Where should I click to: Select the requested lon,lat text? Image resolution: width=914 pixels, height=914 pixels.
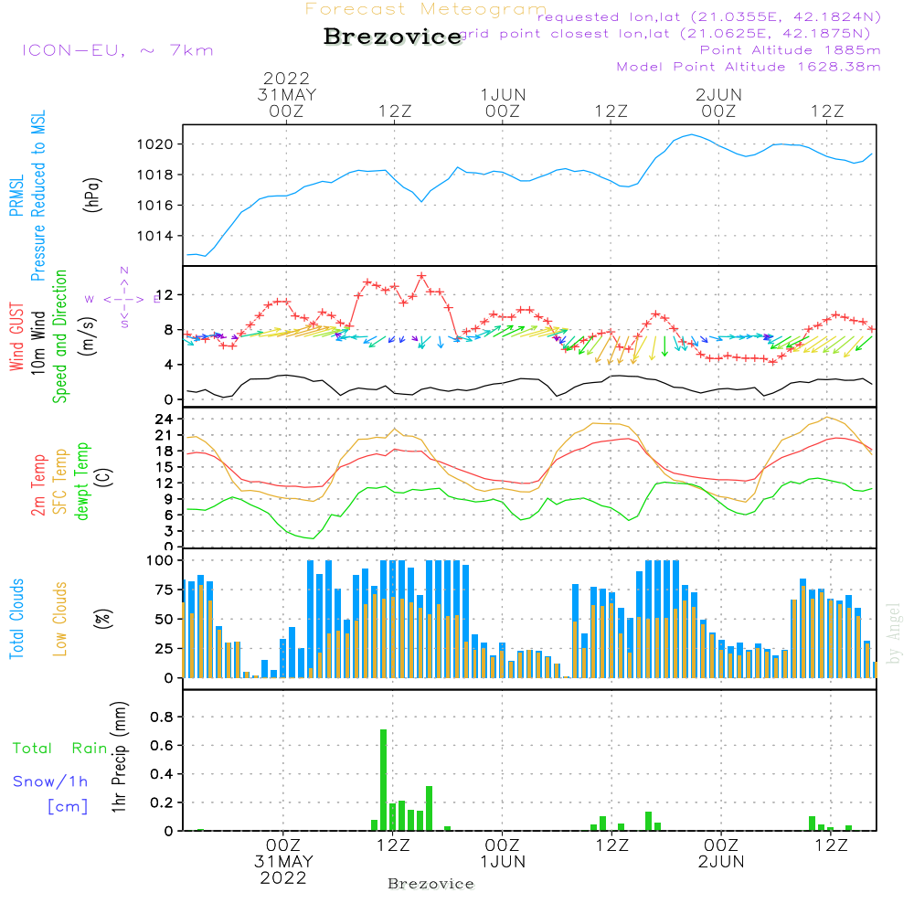point(708,16)
